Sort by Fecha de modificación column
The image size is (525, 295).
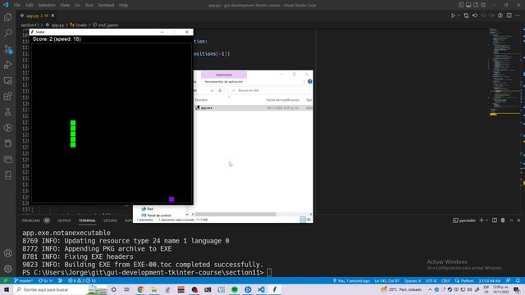pyautogui.click(x=283, y=100)
